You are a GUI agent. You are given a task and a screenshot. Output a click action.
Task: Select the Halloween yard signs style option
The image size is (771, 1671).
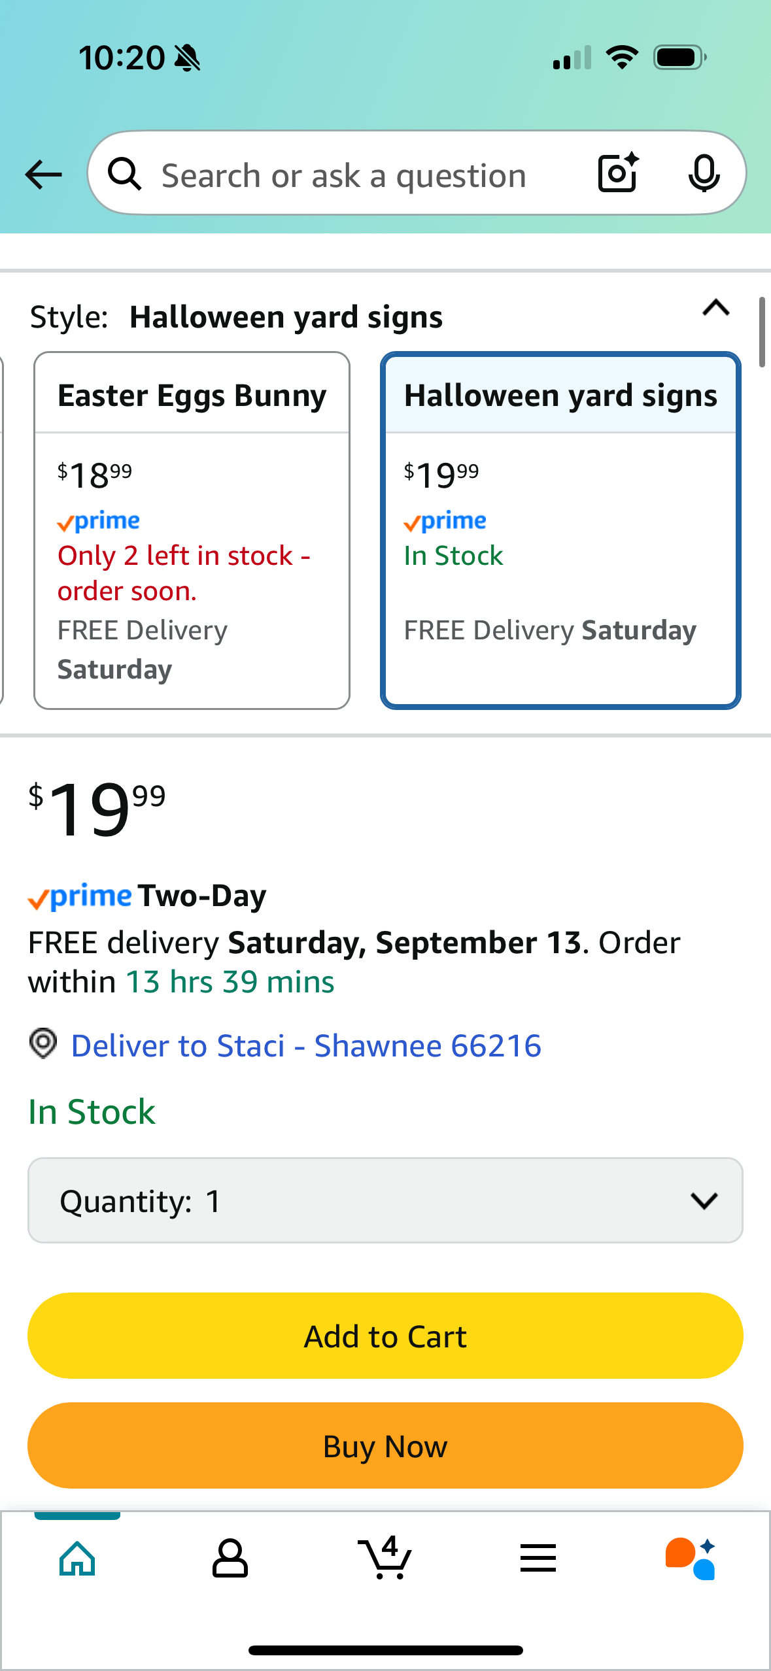point(560,530)
